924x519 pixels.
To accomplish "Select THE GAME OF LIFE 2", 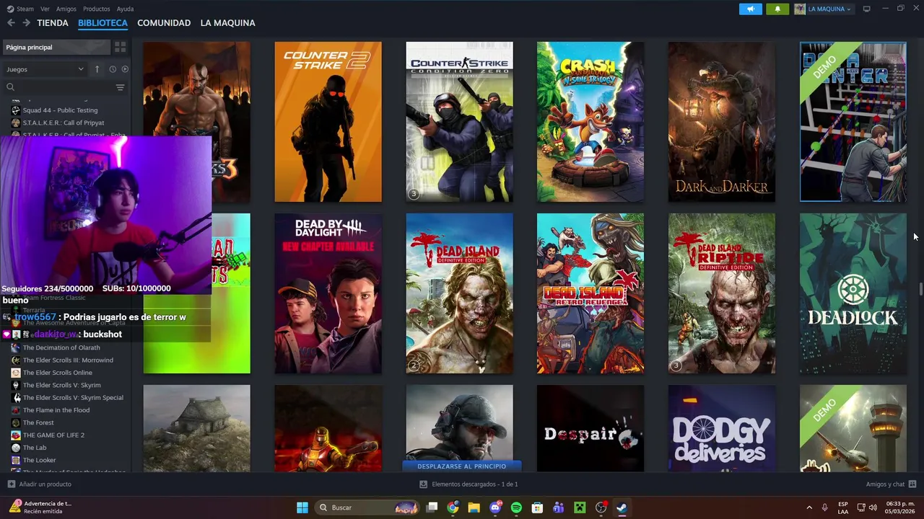I will 53,435.
